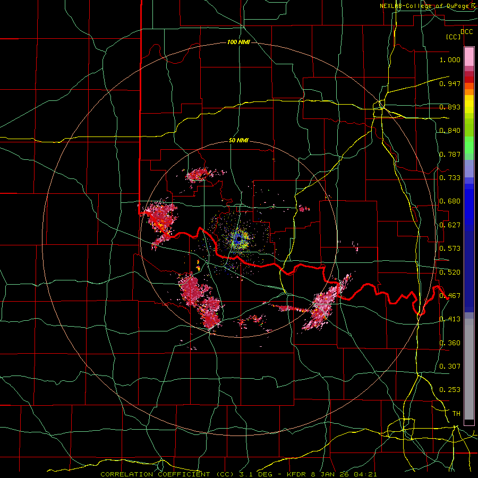Click the DCC product label above the color scale
The height and width of the screenshot is (478, 478).
[x=467, y=32]
